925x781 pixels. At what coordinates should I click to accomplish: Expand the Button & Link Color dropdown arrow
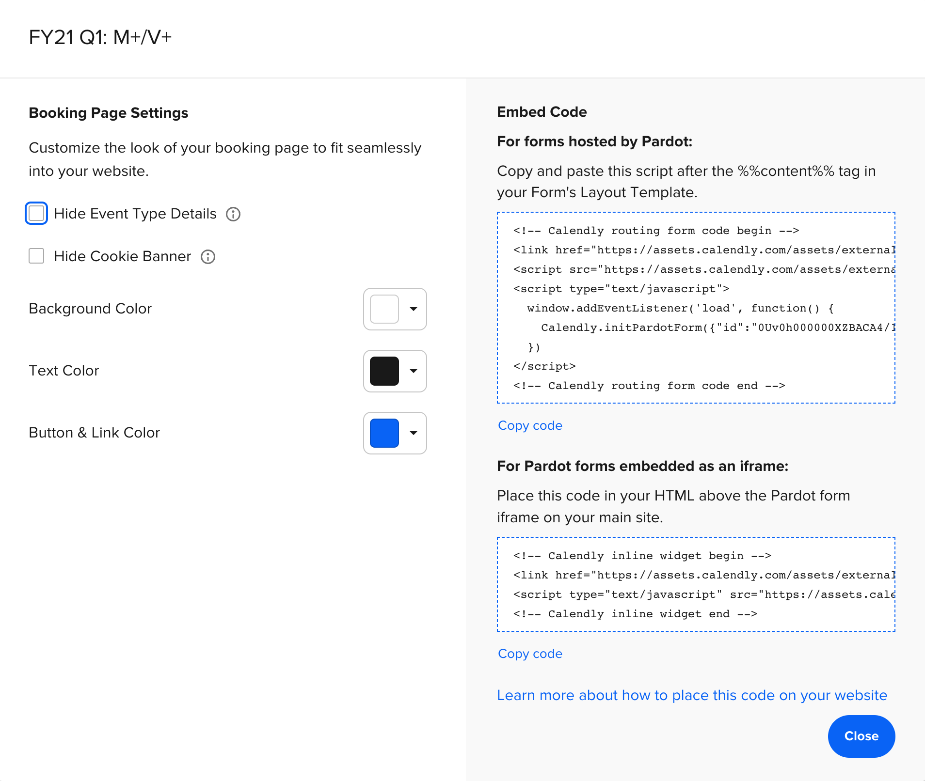[x=414, y=433]
